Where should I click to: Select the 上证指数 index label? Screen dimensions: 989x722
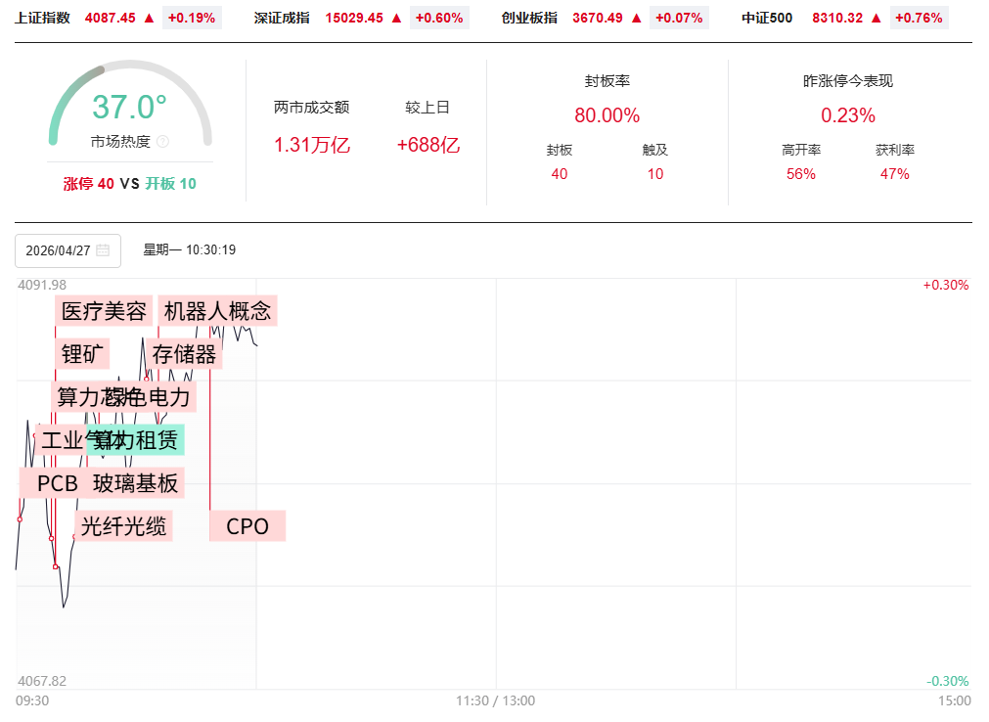coord(42,18)
